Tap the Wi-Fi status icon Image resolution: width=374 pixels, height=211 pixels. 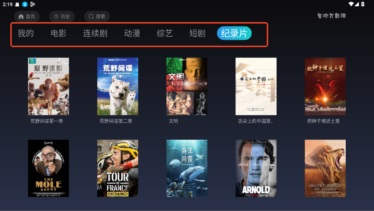[351, 4]
